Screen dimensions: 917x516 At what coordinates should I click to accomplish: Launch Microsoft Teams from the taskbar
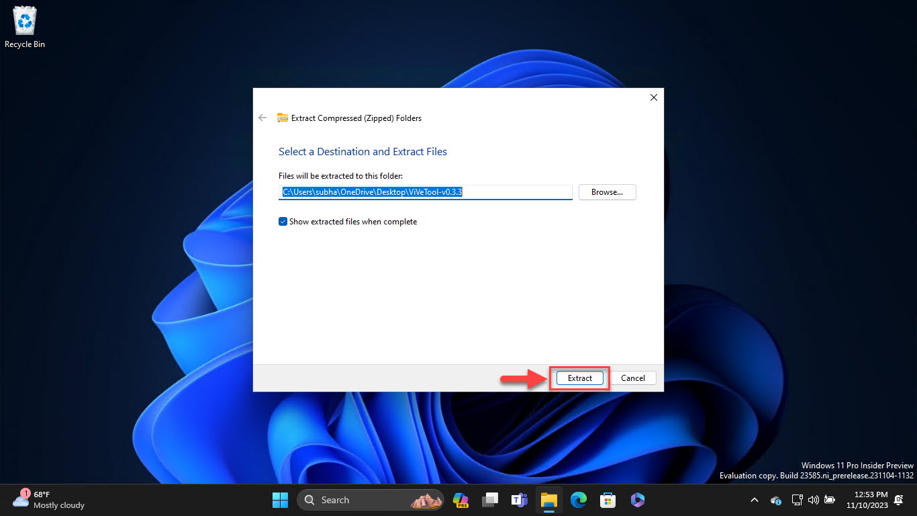[520, 500]
